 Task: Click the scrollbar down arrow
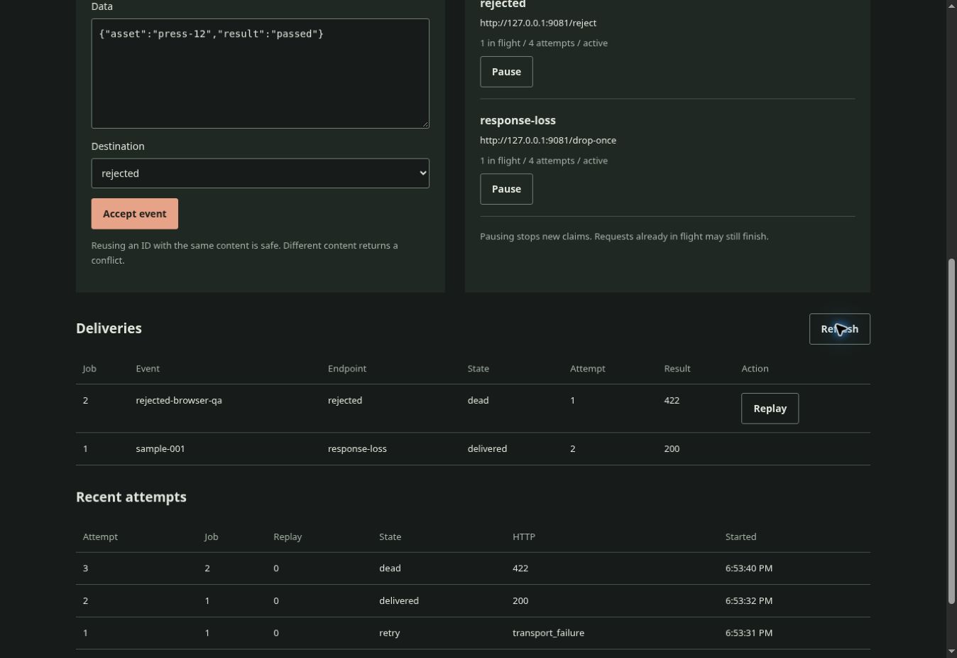point(952,652)
